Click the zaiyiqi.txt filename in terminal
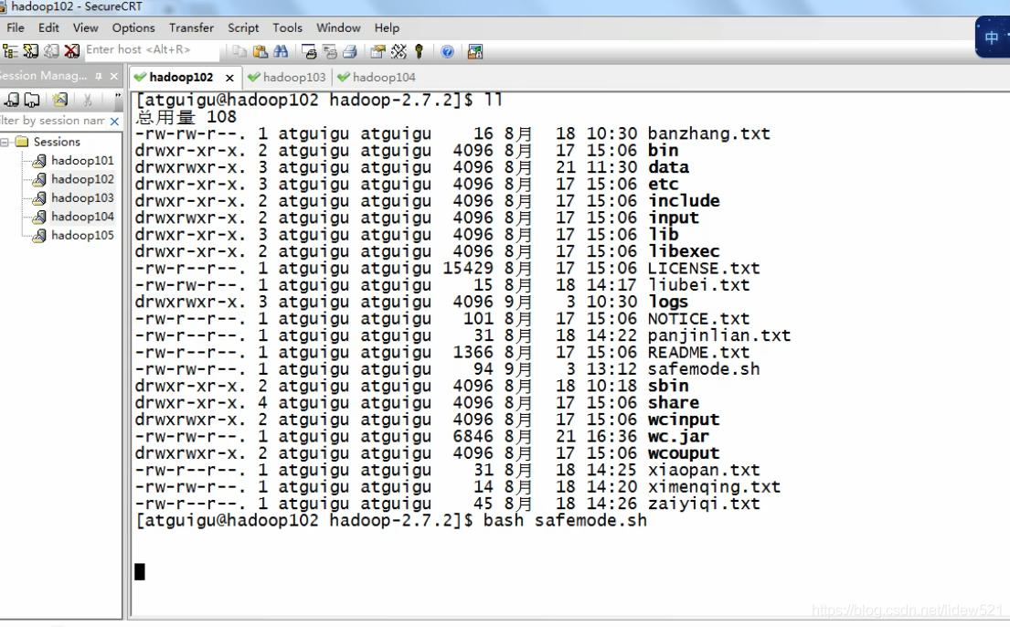The height and width of the screenshot is (627, 1010). pyautogui.click(x=704, y=504)
